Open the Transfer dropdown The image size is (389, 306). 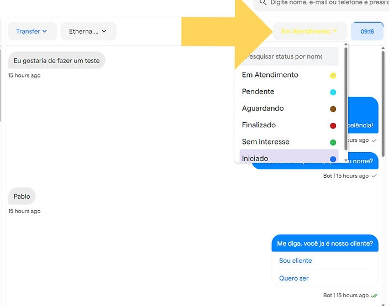31,32
